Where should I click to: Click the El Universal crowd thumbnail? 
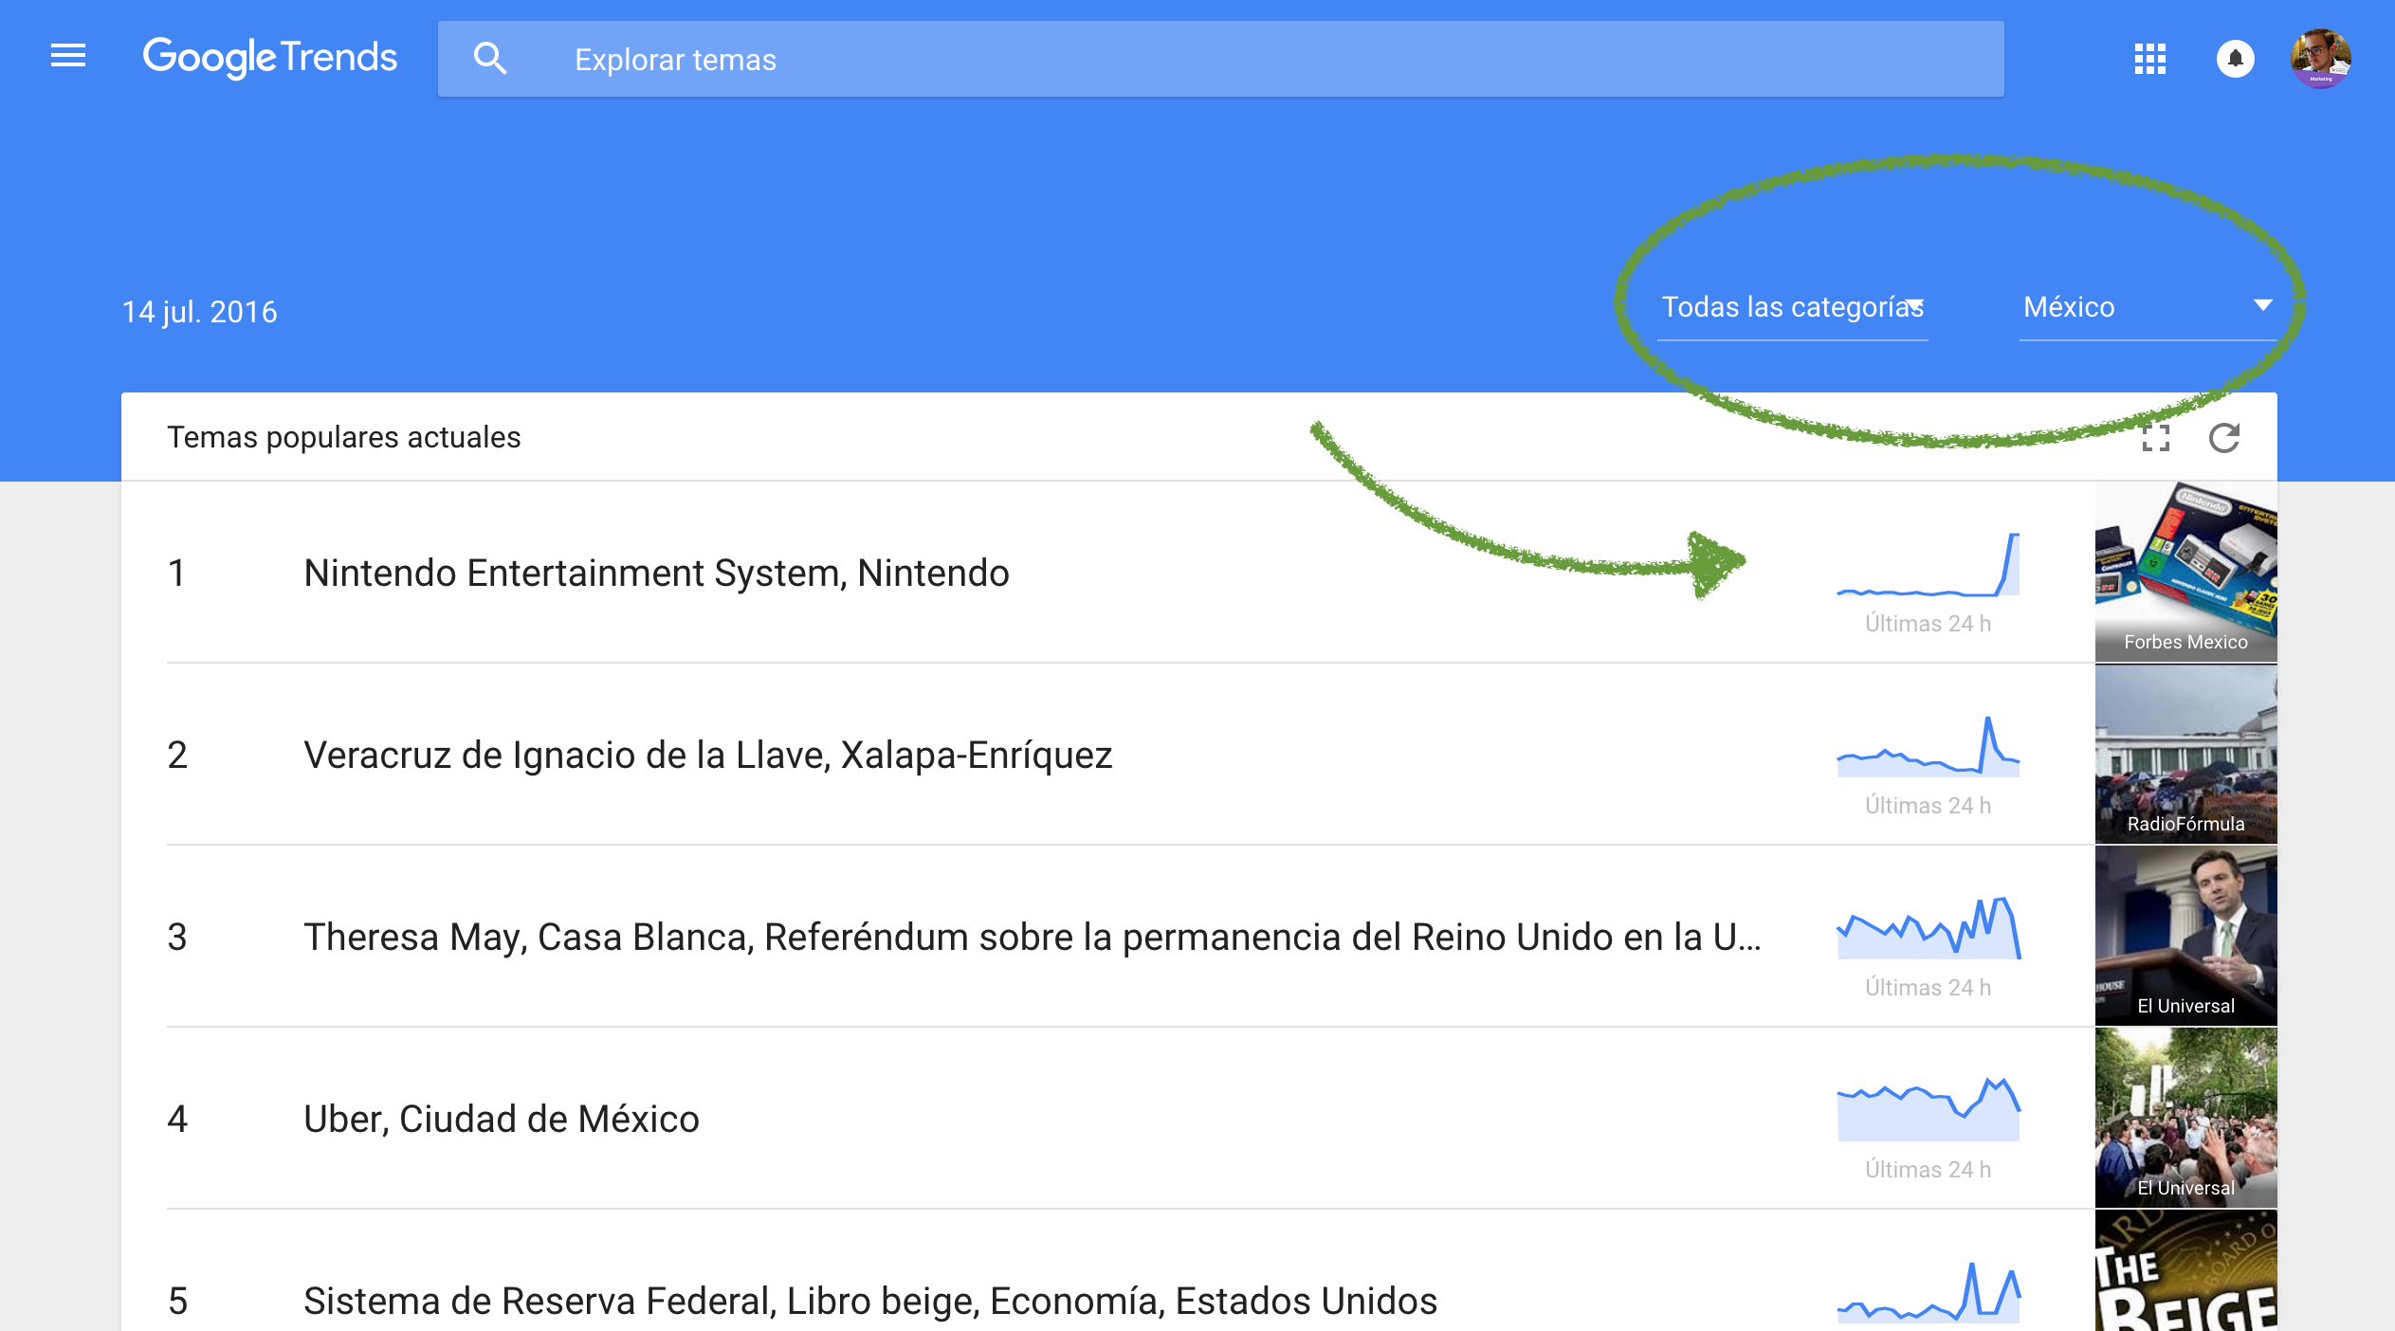click(x=2186, y=1119)
